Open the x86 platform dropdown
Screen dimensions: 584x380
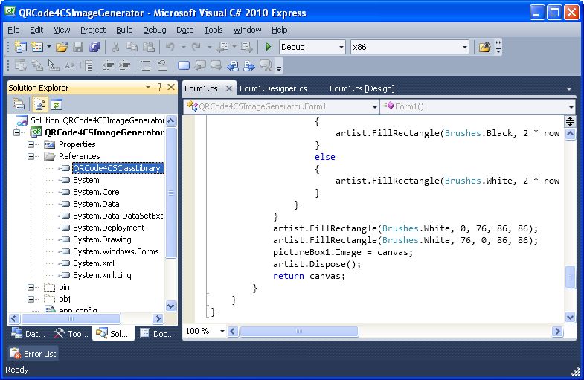(465, 47)
